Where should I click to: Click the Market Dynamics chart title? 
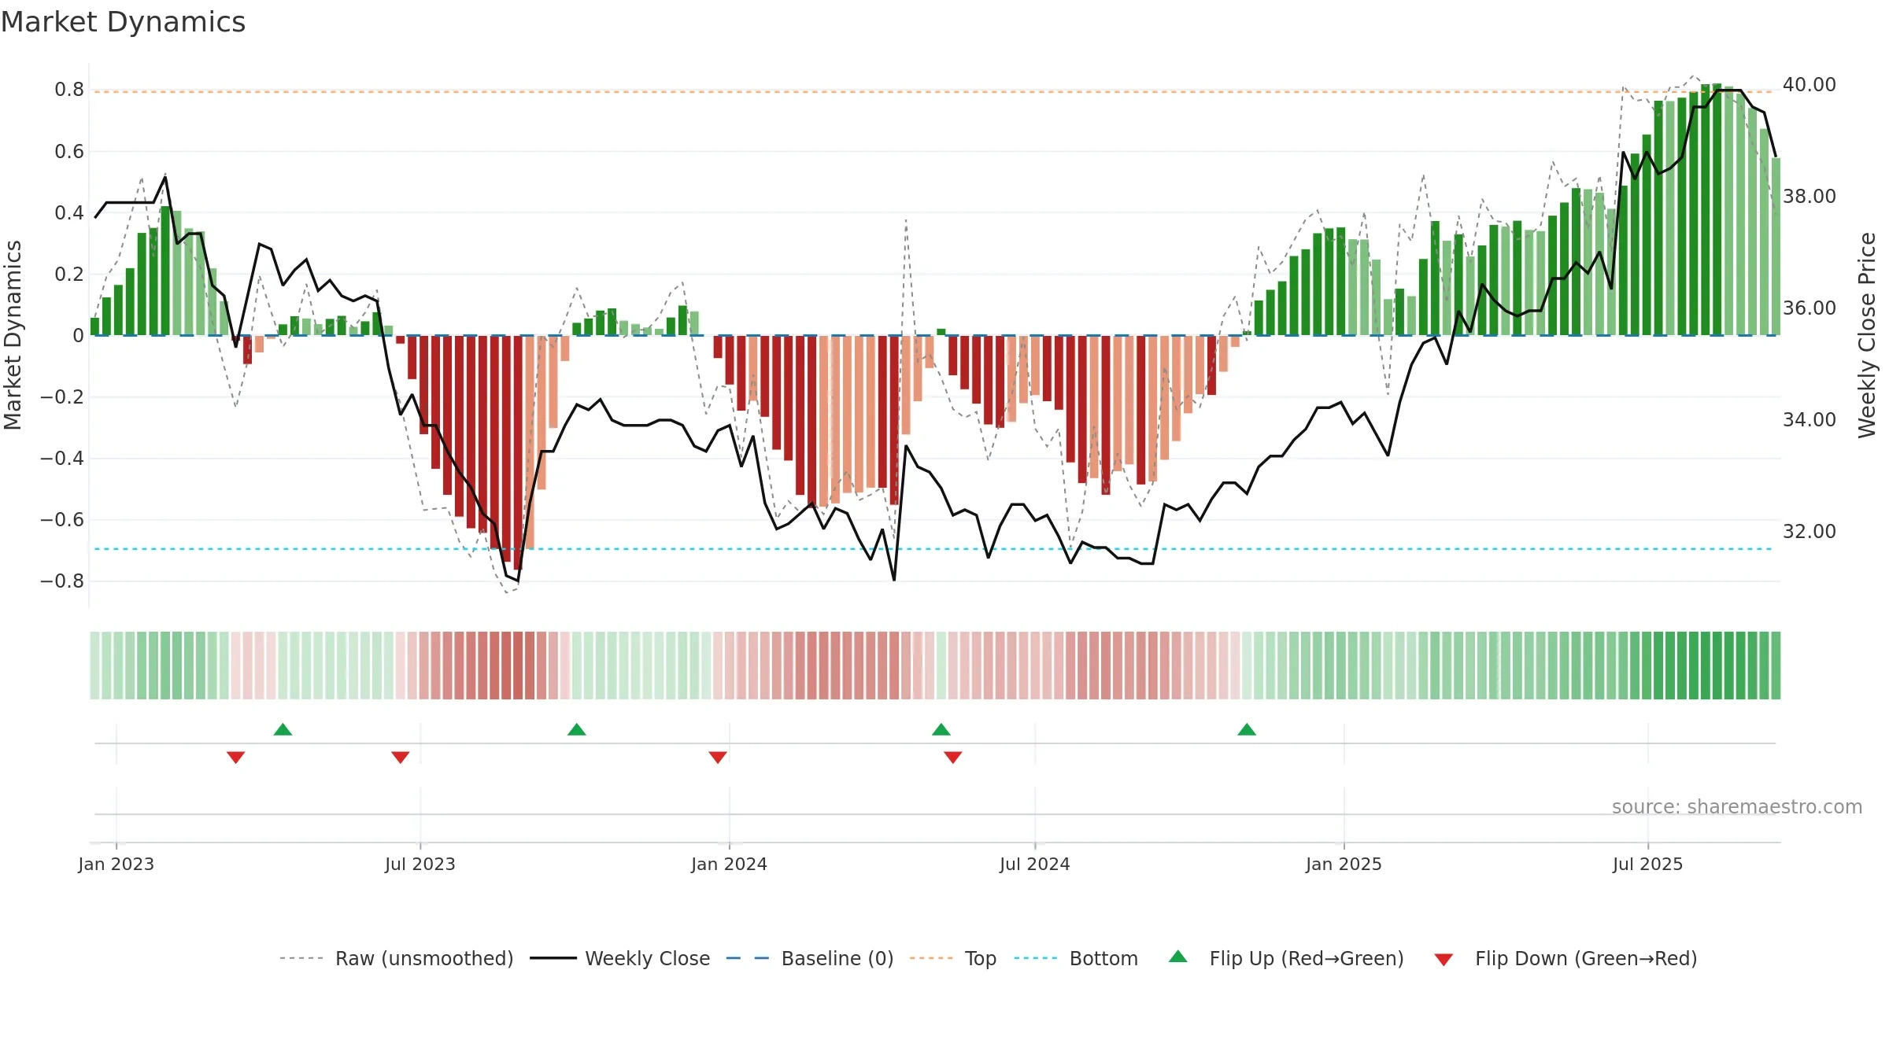click(x=123, y=22)
